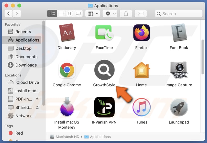
Task: Open Recents in the sidebar
Action: 22,32
